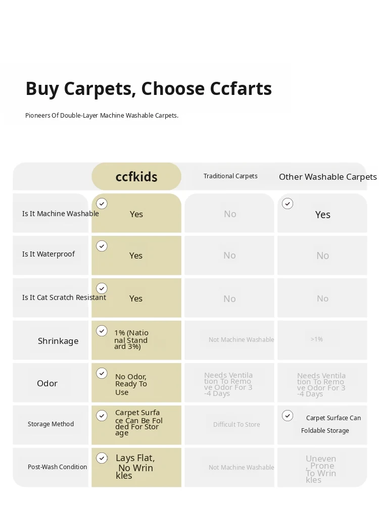This screenshot has width=379, height=505.
Task: Select the ccfkids column header
Action: click(x=136, y=176)
